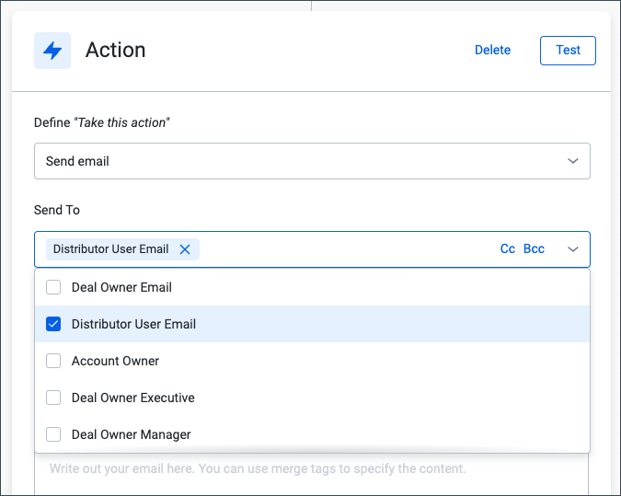Image resolution: width=621 pixels, height=496 pixels.
Task: Collapse the Send To recipients chevron
Action: click(x=572, y=249)
